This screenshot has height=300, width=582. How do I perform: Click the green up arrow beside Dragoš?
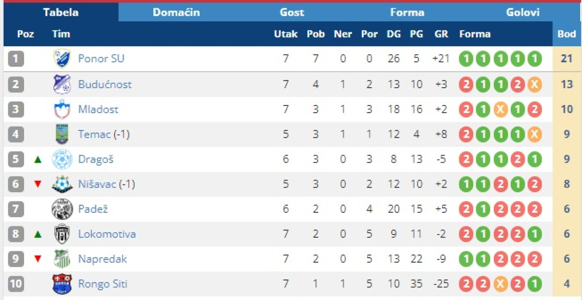[38, 160]
